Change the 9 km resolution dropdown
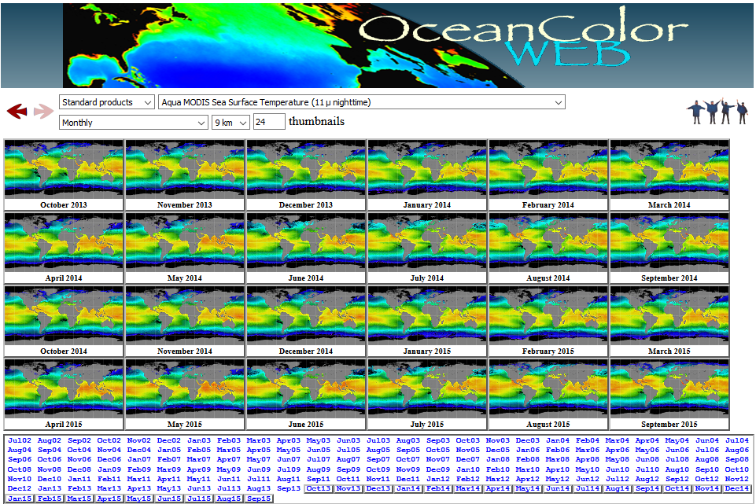 point(231,123)
